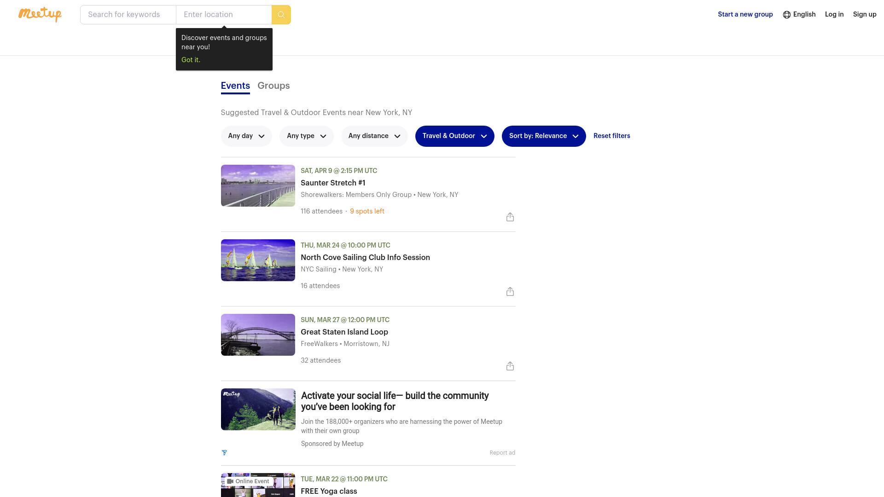The image size is (884, 497).
Task: Click NYC Sailing • New York, NY text
Action: tap(342, 269)
